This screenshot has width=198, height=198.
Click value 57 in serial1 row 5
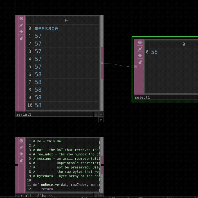(66, 67)
